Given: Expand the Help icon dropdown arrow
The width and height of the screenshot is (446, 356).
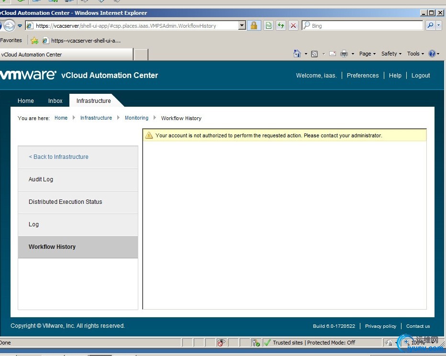Looking at the screenshot, I should 438,54.
